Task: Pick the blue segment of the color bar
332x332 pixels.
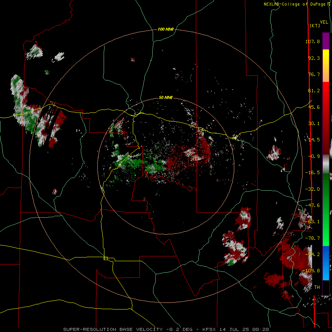Action: [326, 263]
